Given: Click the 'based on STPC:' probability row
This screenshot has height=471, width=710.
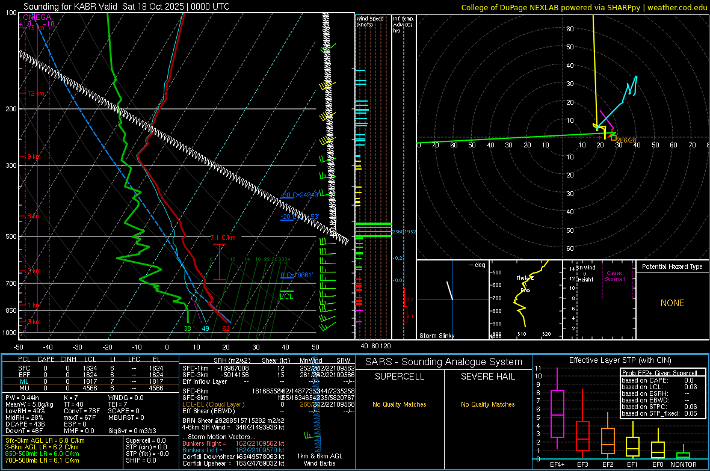Looking at the screenshot, I should click(x=659, y=407).
